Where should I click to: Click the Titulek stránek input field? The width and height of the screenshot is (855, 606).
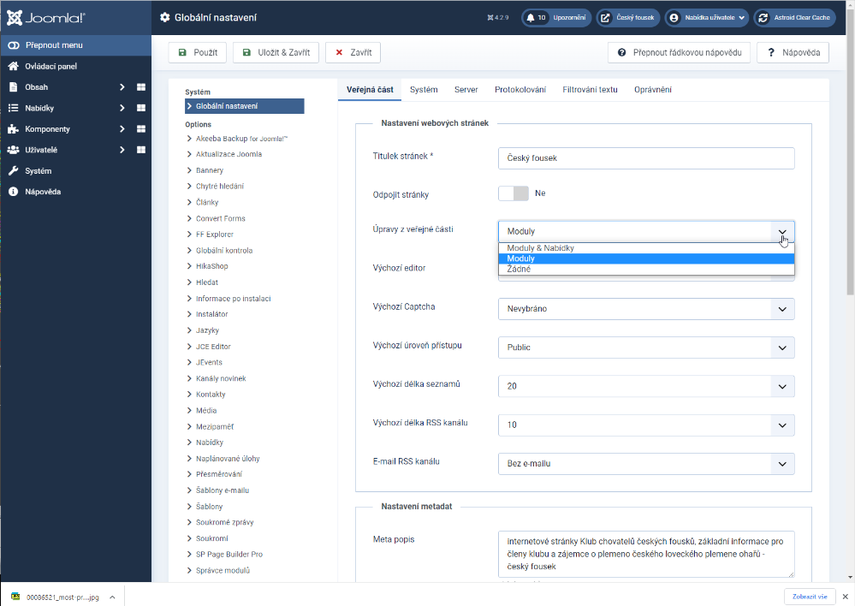(x=646, y=158)
